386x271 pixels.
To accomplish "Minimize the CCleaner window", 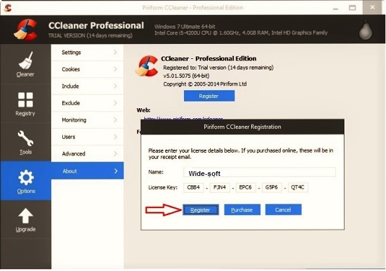I will [335, 8].
